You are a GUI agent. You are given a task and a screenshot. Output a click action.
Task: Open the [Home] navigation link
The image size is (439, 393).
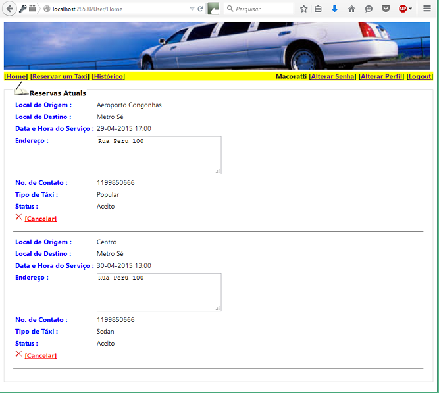pos(16,76)
